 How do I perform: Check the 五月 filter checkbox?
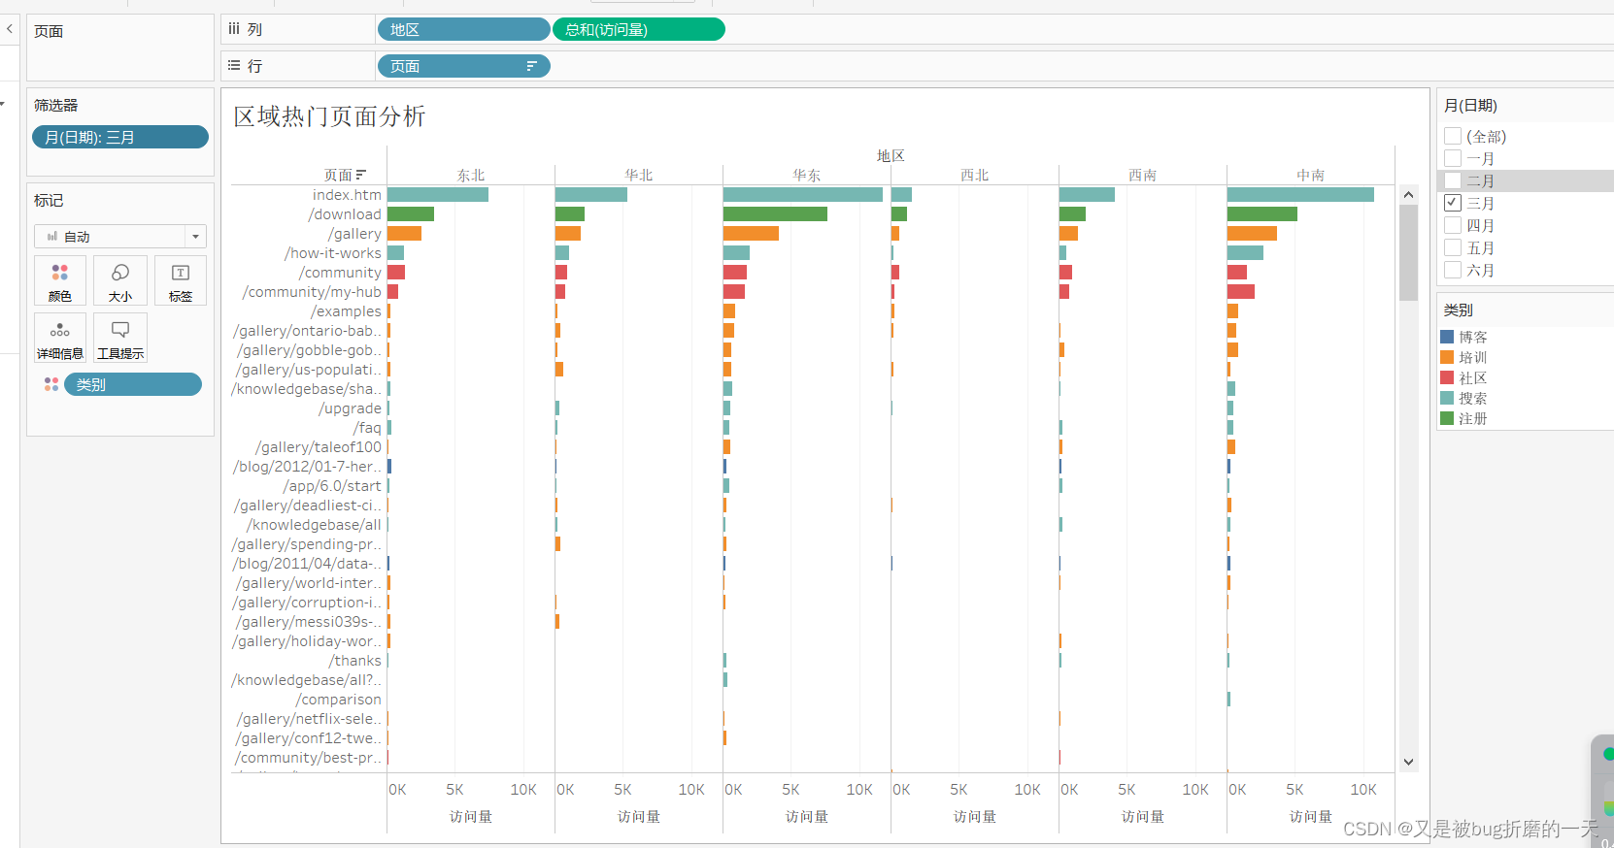[1453, 247]
